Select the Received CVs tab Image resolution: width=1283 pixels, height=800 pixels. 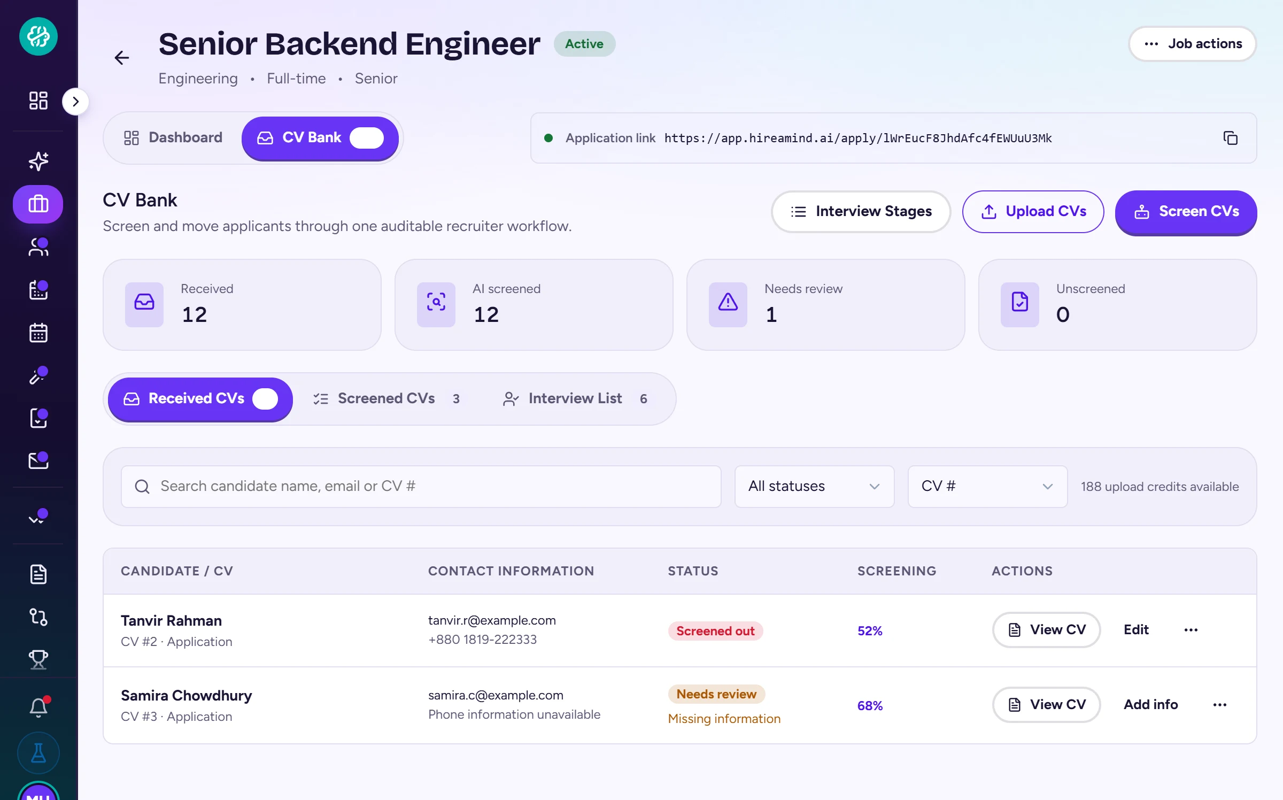click(200, 399)
